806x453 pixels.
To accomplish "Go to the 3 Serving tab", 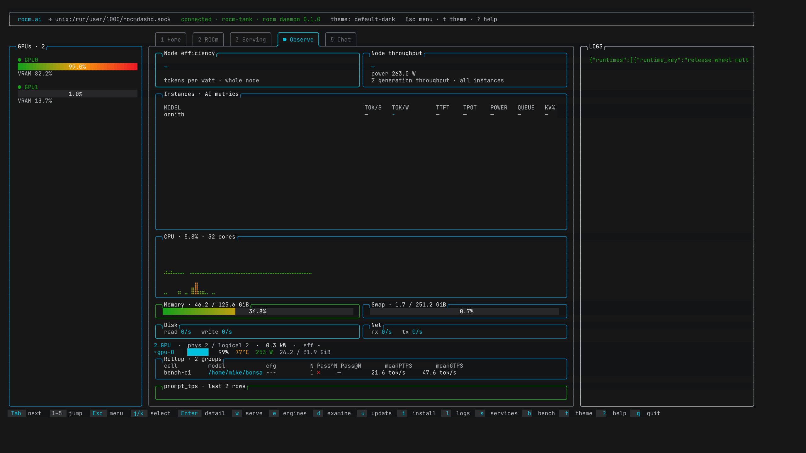I will 251,40.
